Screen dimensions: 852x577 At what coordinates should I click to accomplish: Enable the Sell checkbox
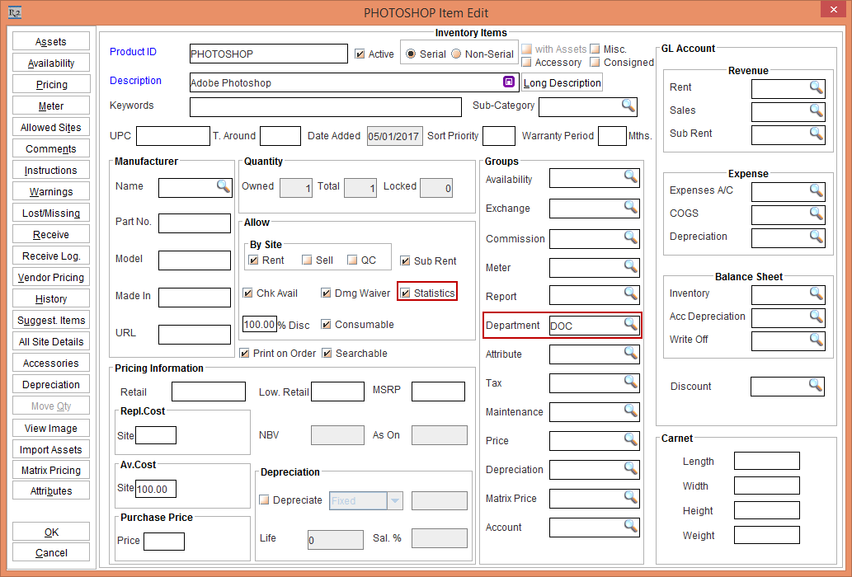coord(308,260)
